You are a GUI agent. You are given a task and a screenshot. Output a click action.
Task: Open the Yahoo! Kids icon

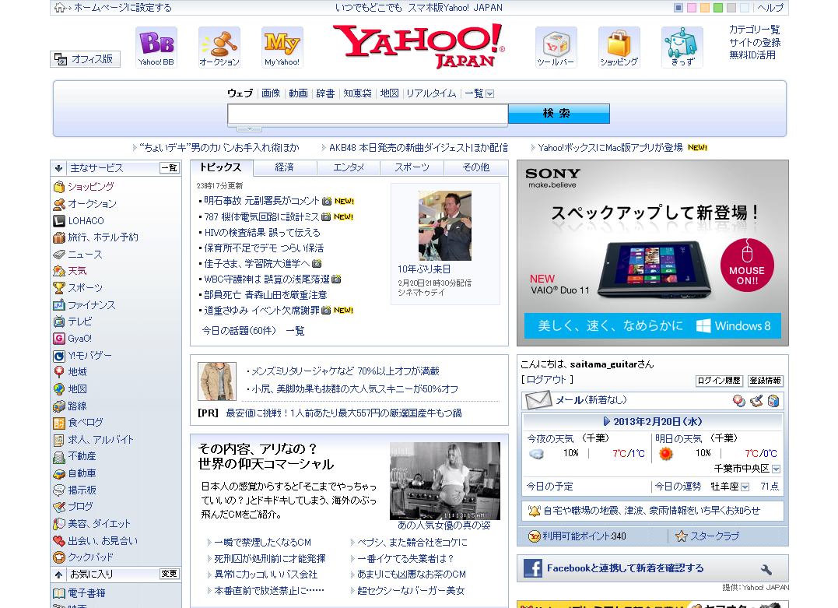pyautogui.click(x=682, y=47)
